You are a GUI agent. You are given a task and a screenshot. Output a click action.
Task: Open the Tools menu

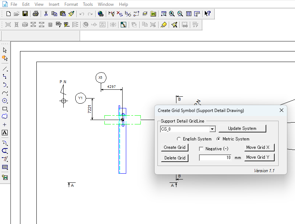(88, 4)
